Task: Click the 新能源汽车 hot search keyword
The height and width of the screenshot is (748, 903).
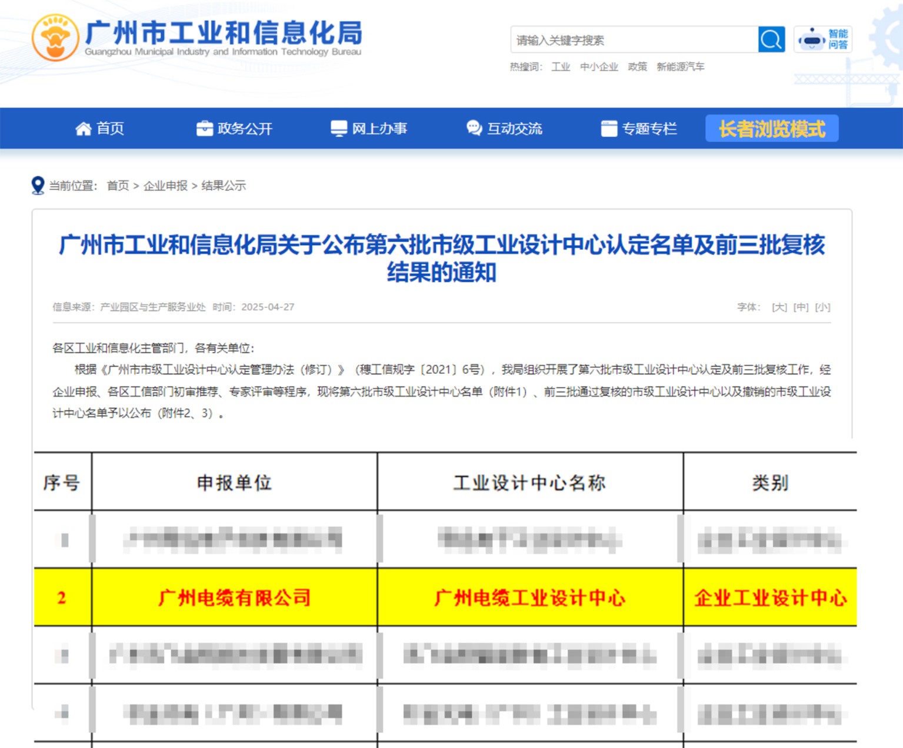Action: pyautogui.click(x=680, y=67)
